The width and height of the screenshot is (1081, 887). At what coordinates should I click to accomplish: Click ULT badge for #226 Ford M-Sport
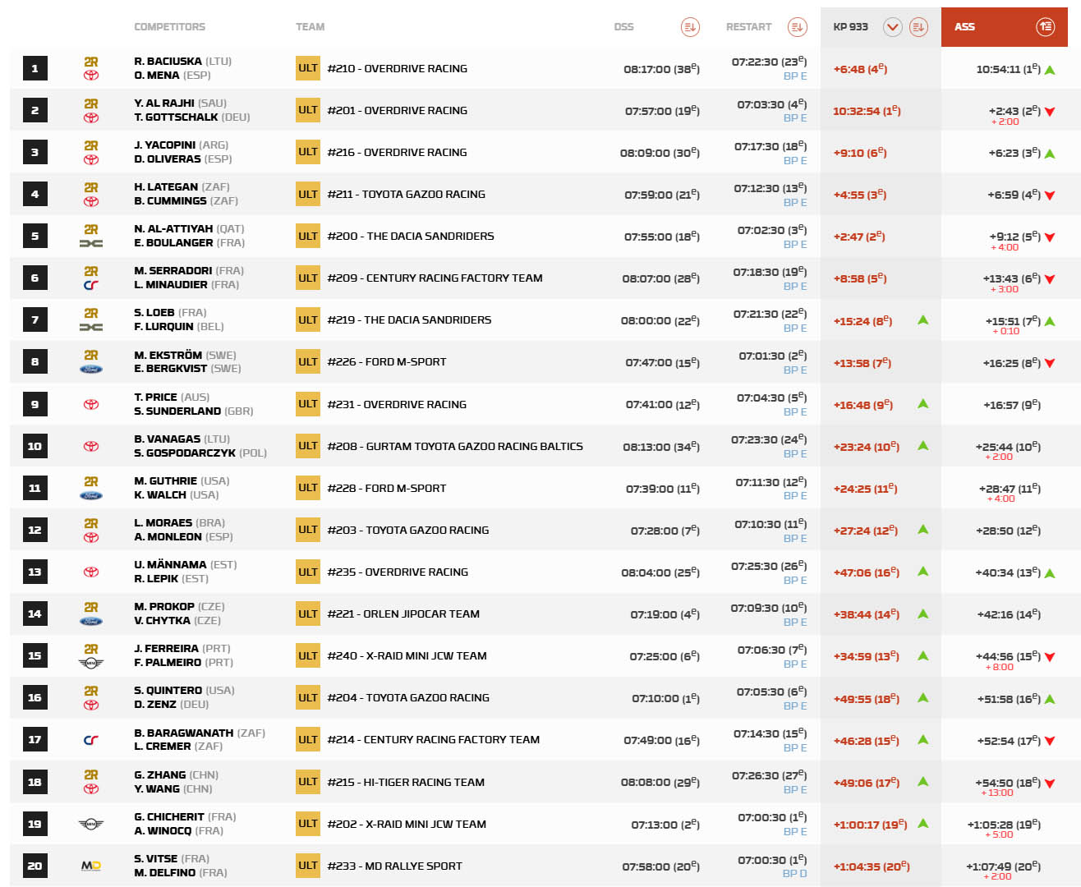click(308, 362)
